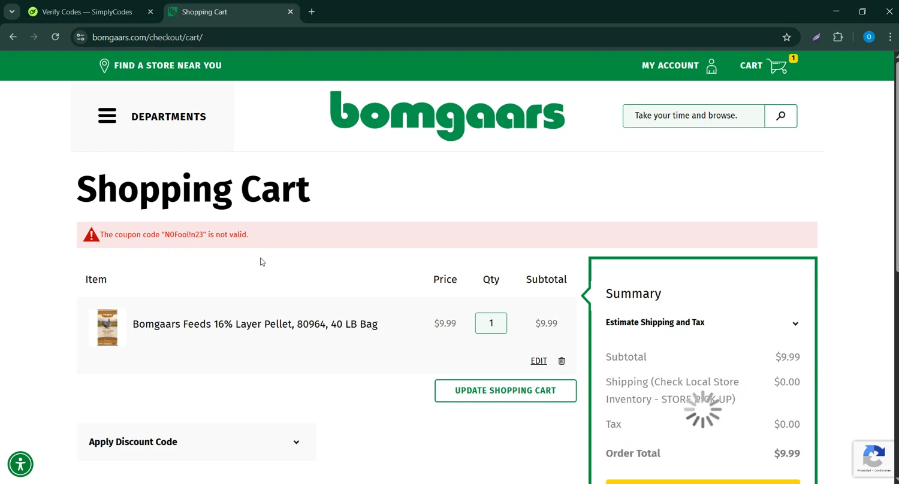
Task: Go to homepage via the bomgaars logo
Action: pyautogui.click(x=447, y=116)
